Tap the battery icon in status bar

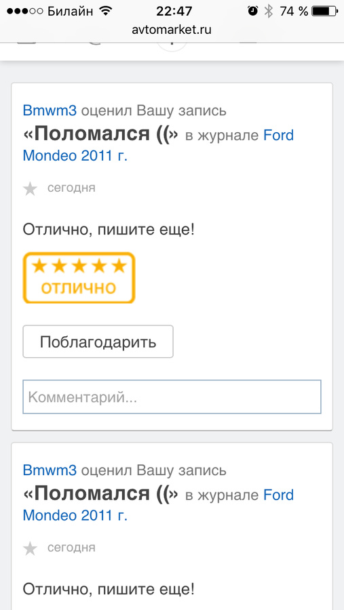click(324, 12)
